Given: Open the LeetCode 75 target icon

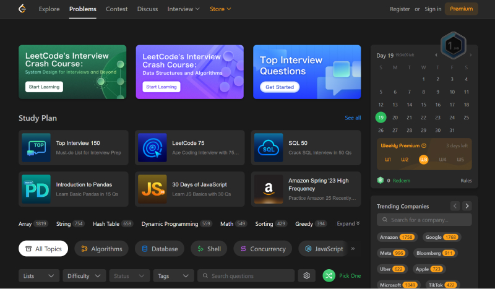Looking at the screenshot, I should pos(152,147).
